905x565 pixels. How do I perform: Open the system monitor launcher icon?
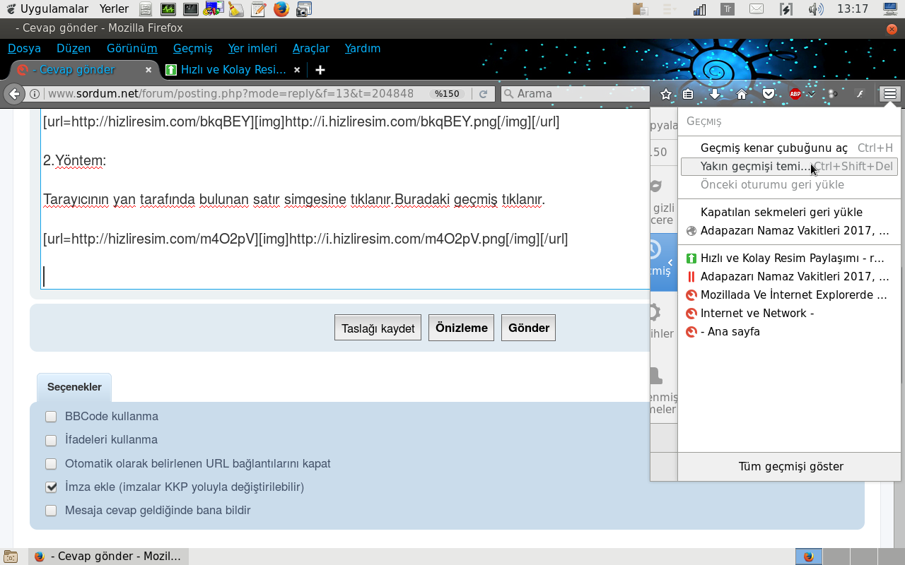(168, 9)
